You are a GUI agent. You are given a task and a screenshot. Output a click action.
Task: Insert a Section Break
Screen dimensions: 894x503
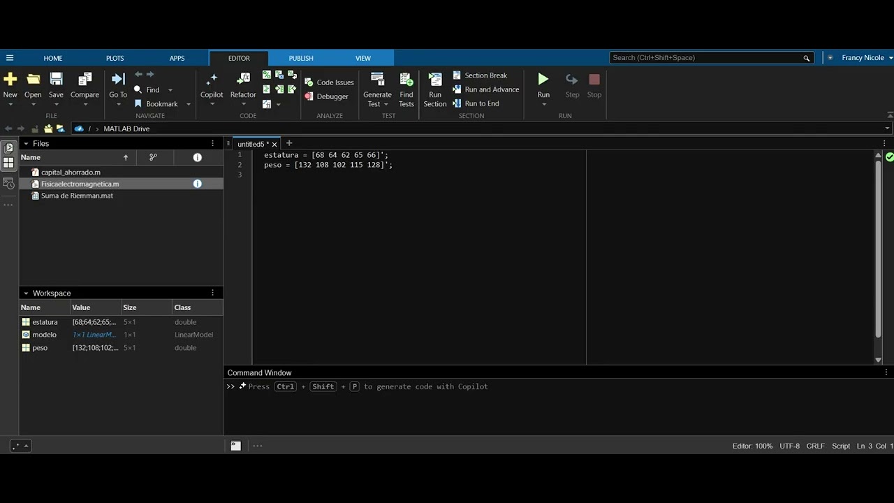[480, 75]
